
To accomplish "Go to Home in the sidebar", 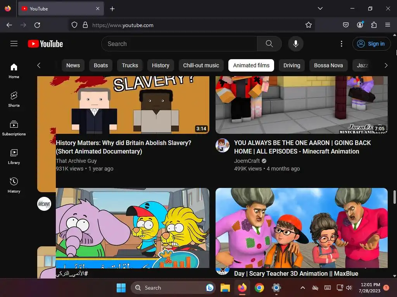I will 14,71.
